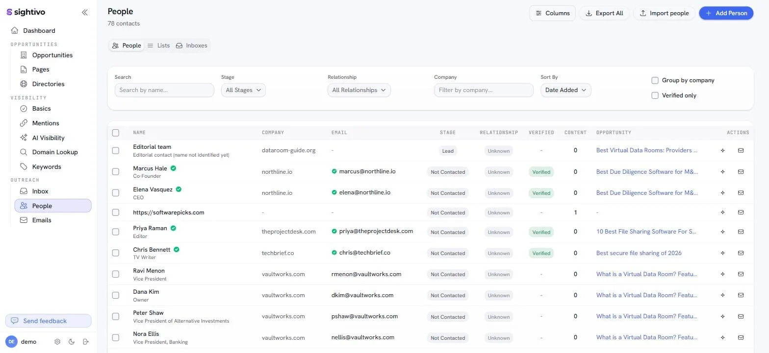Open the Date Added sort dropdown
Image resolution: width=769 pixels, height=353 pixels.
pos(566,90)
